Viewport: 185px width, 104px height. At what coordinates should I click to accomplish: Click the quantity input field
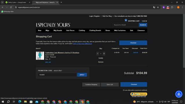(101, 54)
